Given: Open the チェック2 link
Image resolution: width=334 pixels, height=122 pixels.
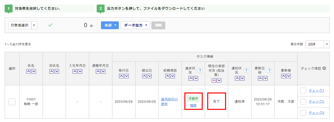Looking at the screenshot, I should coord(316,102).
